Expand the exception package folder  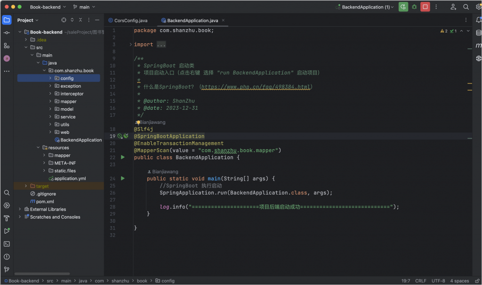(50, 86)
